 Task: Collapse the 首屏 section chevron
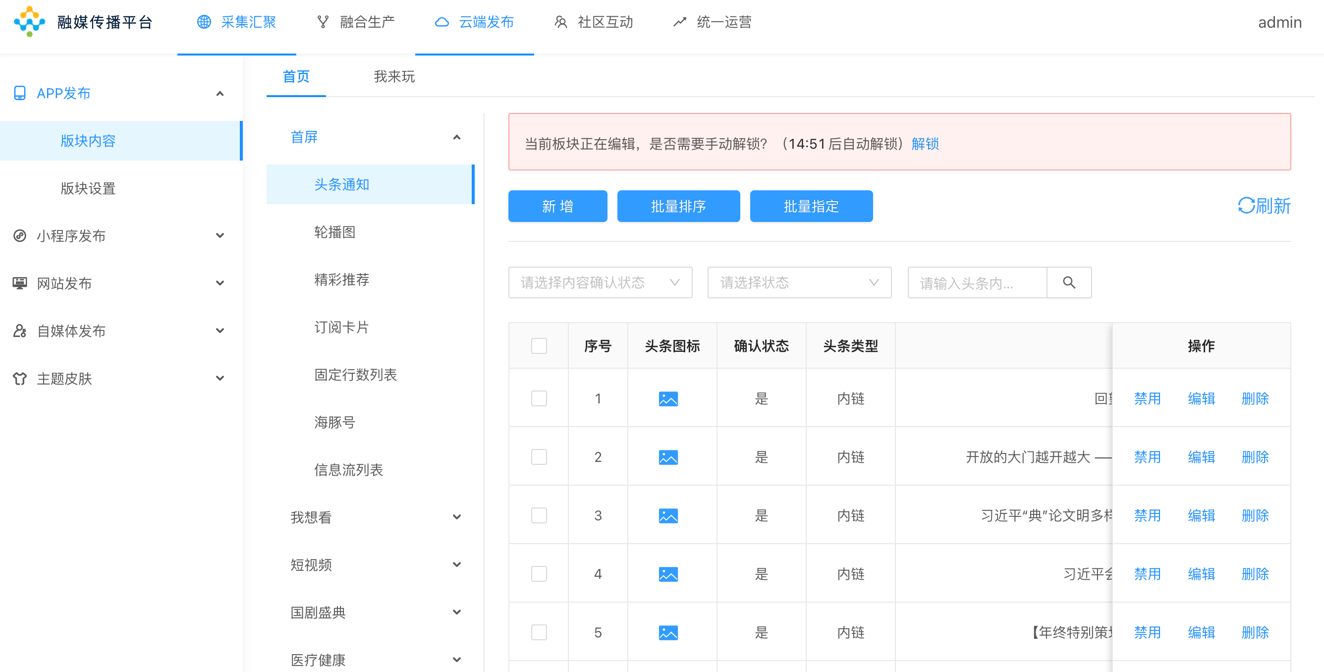(456, 137)
